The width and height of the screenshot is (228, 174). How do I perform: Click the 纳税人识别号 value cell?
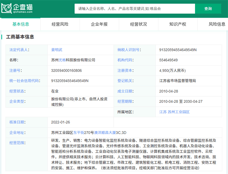pos(178,50)
